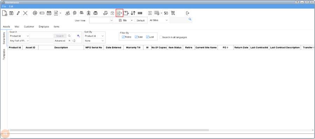
Task: Select the Serial Items vertical tab
Action: (x=4, y=38)
